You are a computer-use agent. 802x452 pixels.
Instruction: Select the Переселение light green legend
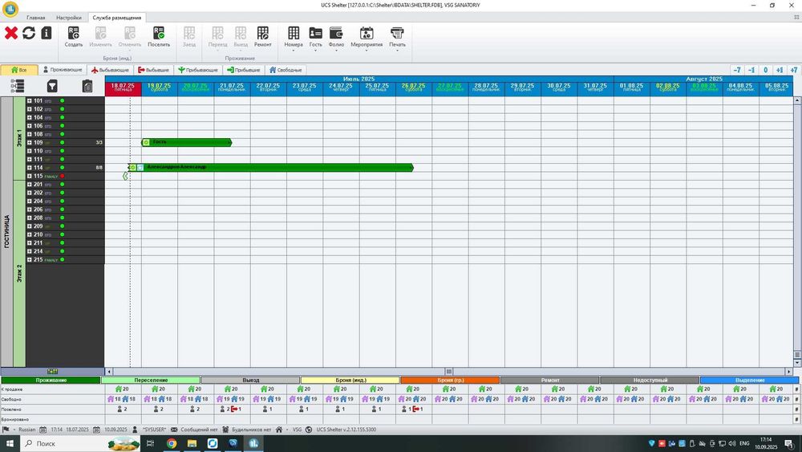(151, 381)
